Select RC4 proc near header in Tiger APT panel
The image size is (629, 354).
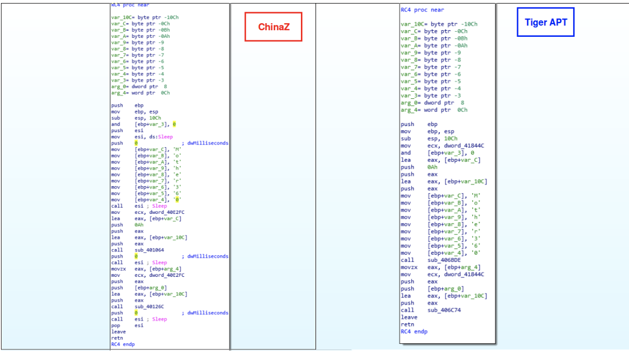click(x=422, y=10)
